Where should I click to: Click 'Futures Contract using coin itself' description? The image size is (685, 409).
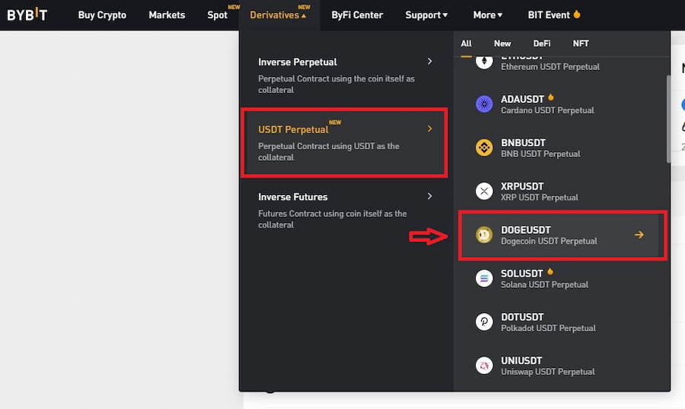(x=332, y=219)
